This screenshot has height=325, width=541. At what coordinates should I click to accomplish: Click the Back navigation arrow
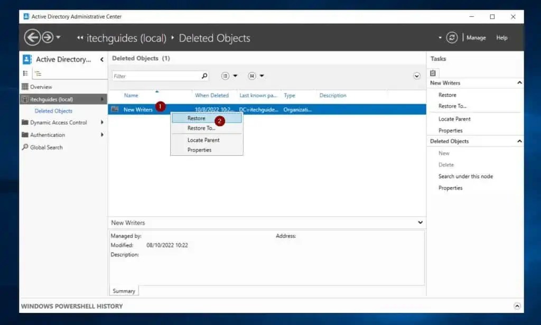[32, 38]
